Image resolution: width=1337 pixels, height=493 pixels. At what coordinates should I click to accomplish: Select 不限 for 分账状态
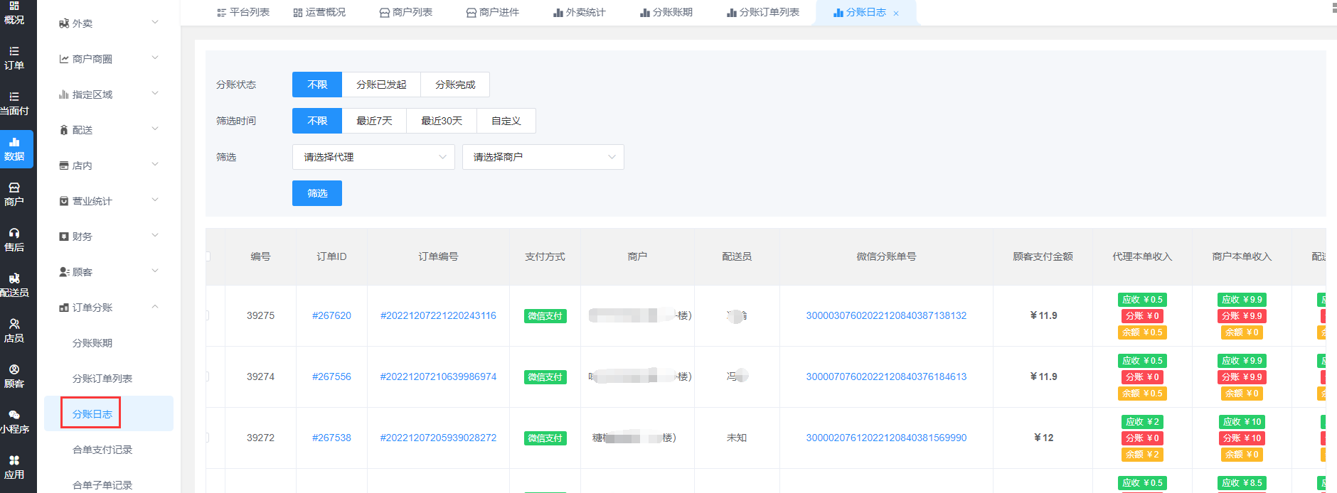coord(317,85)
